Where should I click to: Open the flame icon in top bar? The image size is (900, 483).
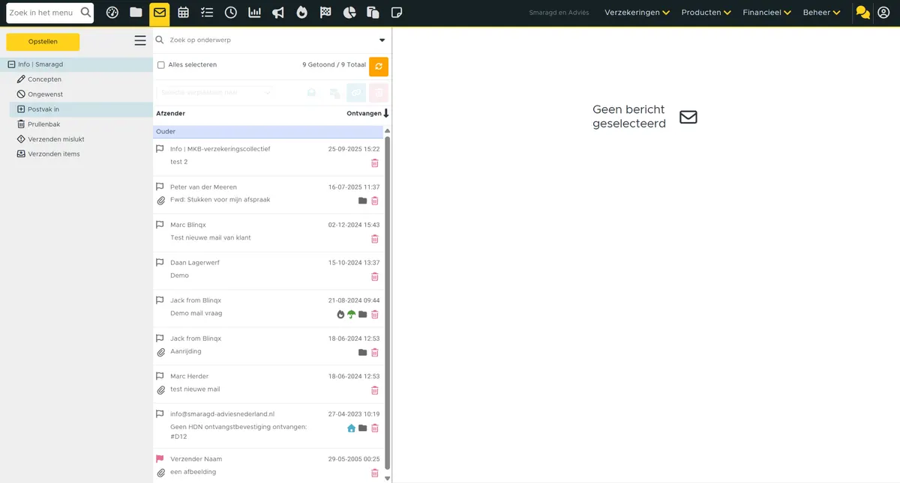301,13
